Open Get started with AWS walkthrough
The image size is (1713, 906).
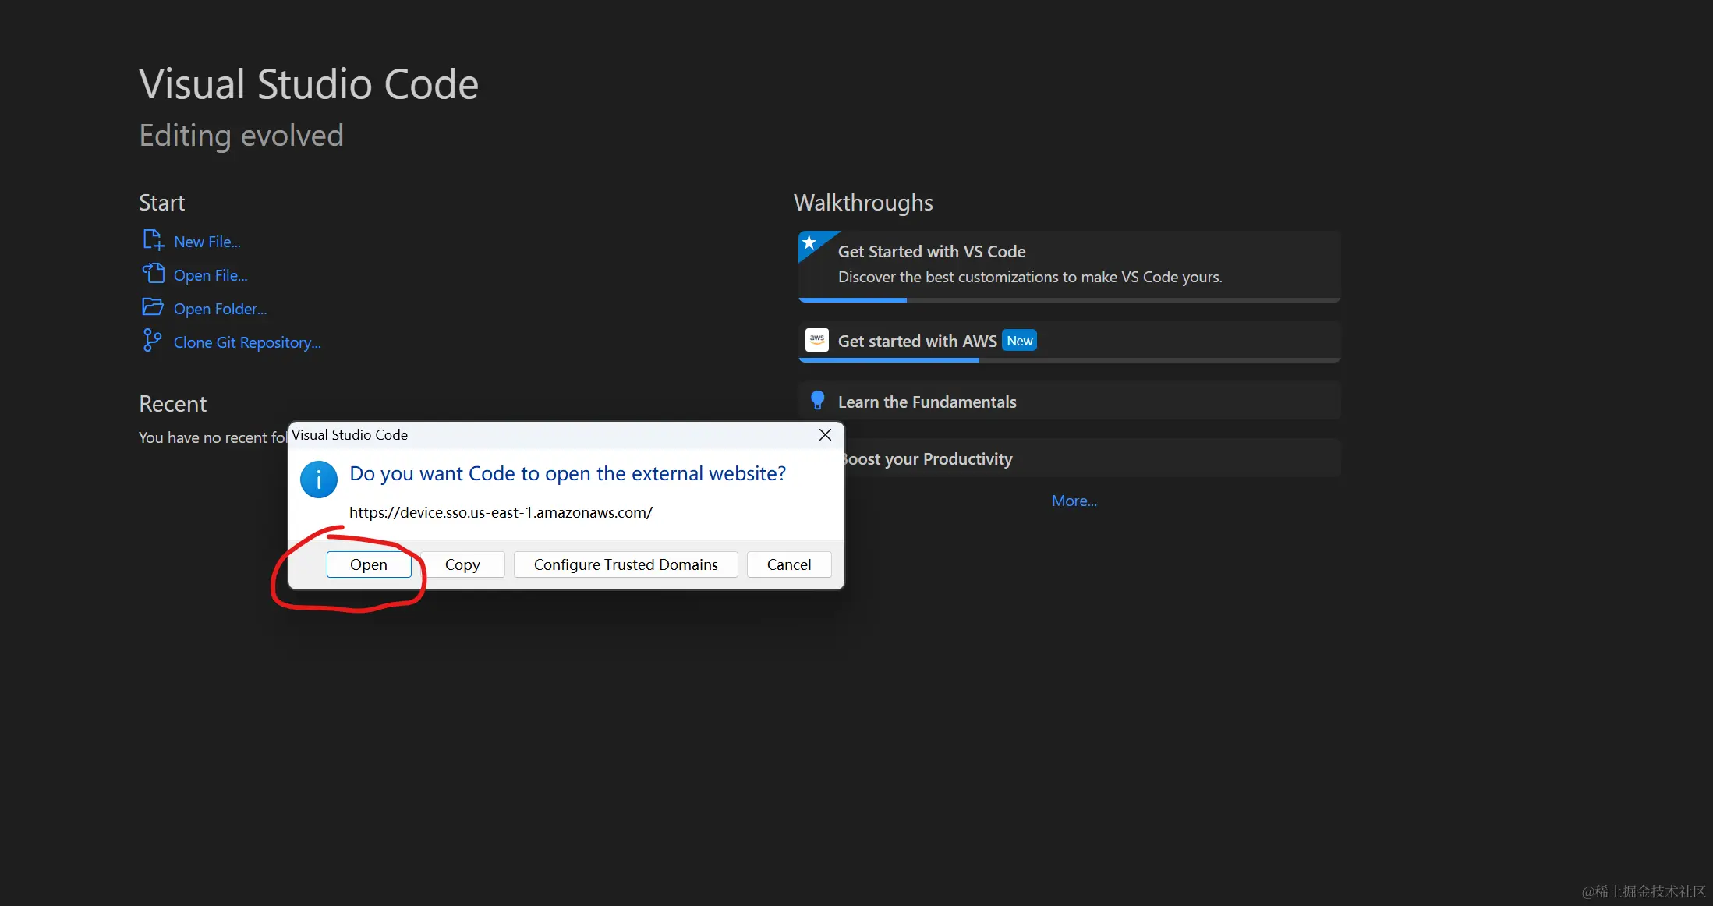1069,342
